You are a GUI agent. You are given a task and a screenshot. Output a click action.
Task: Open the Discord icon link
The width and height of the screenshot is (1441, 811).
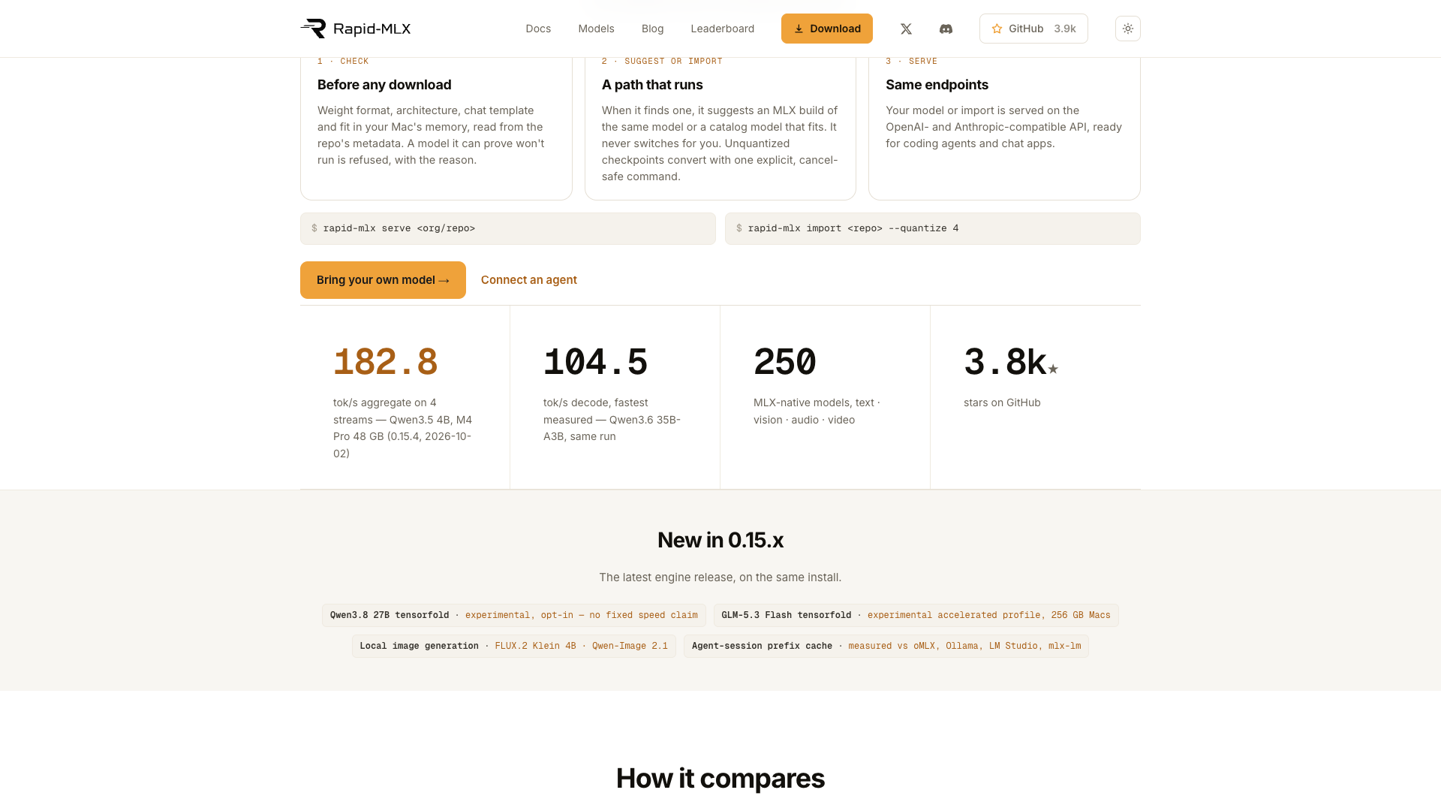[946, 29]
